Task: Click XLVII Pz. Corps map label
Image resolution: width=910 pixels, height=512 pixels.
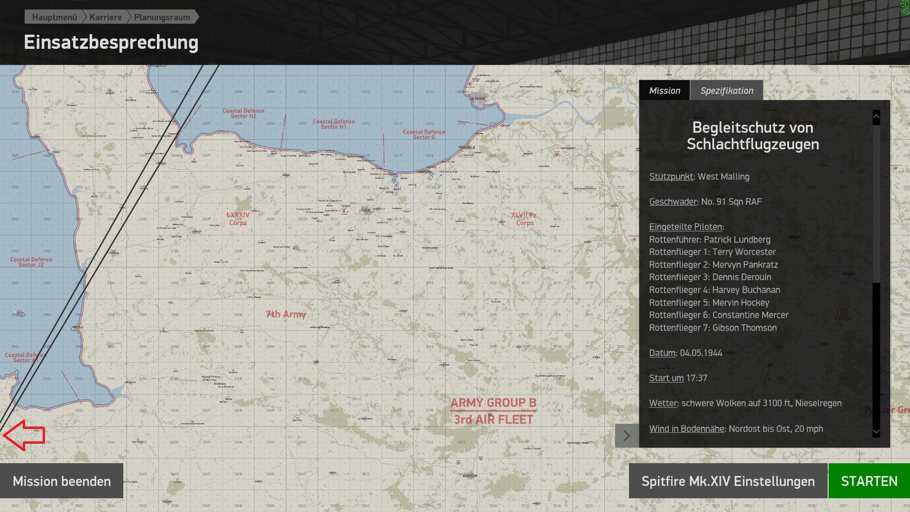Action: (x=524, y=219)
